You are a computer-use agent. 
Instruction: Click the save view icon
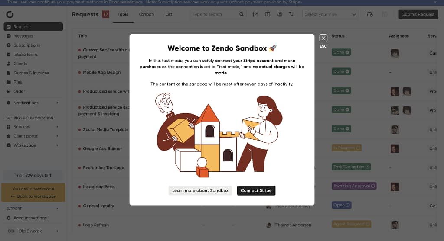369,14
